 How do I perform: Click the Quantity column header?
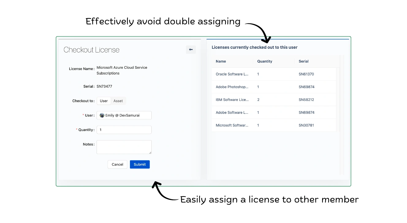[x=264, y=61]
